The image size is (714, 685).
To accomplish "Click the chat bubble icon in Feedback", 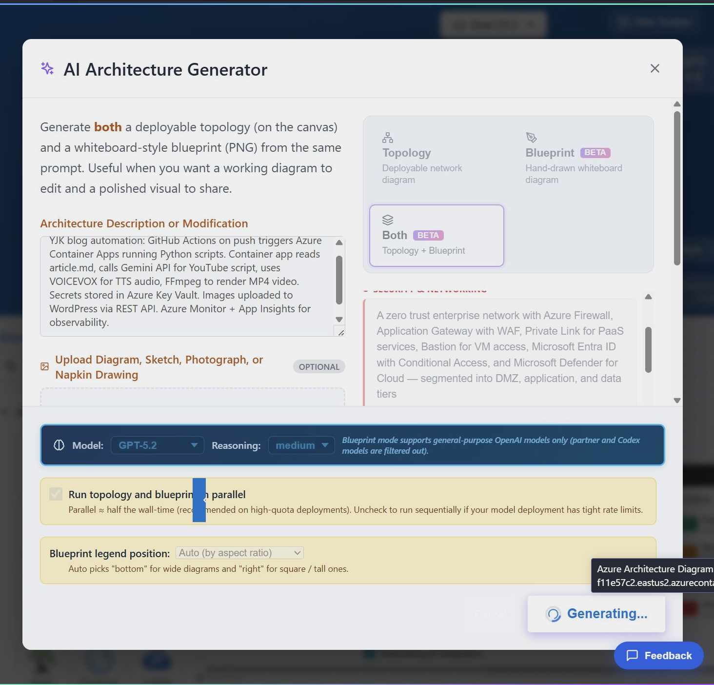I will tap(632, 655).
